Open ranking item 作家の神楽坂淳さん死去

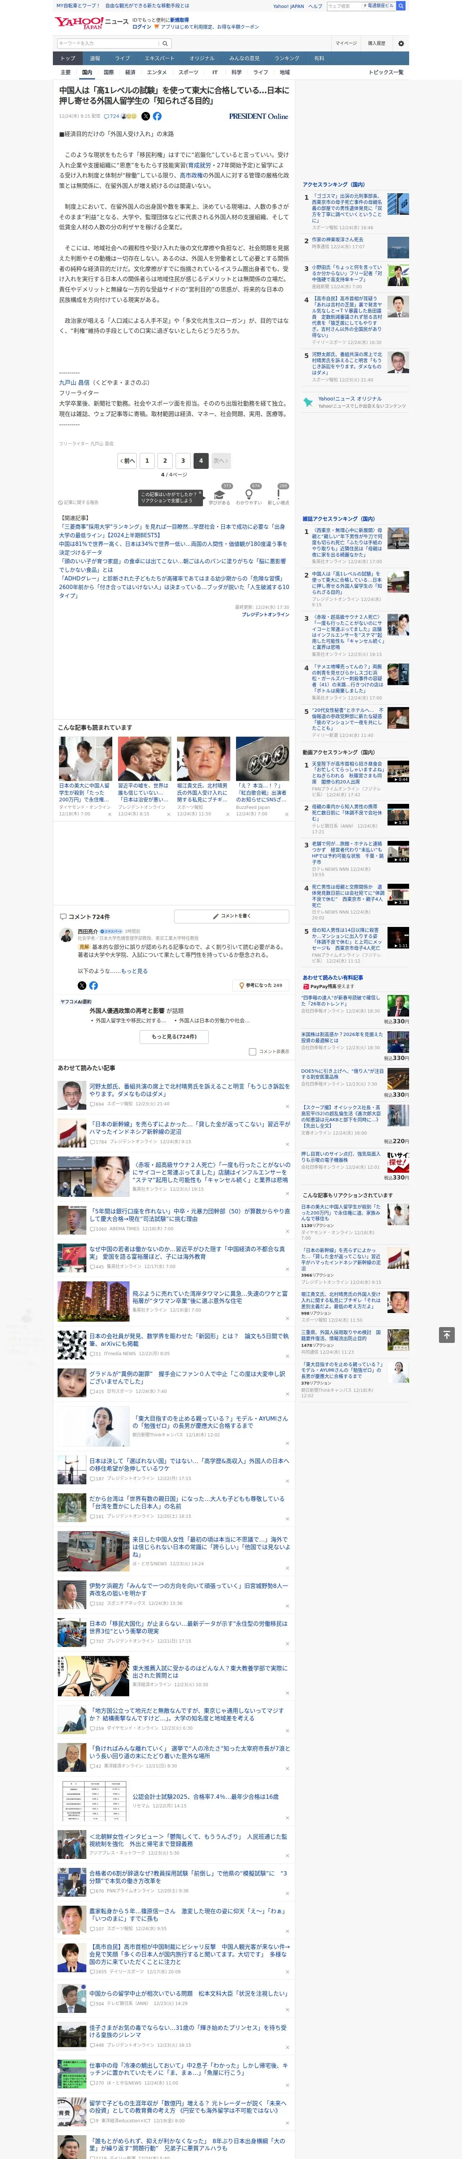[x=338, y=240]
